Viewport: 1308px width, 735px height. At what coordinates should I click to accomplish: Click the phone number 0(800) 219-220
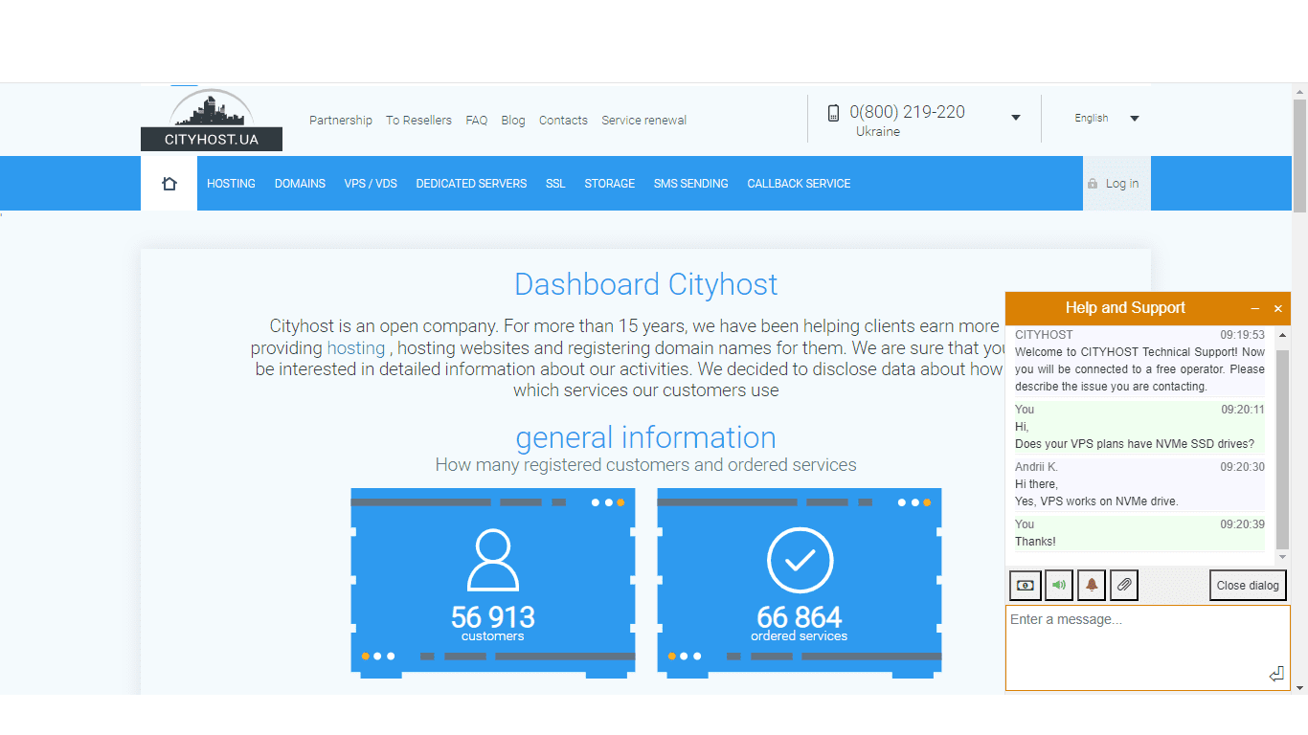pos(907,112)
